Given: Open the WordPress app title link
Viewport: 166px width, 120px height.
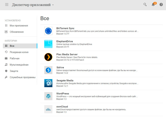Looking at the screenshot, I should coord(63,94).
